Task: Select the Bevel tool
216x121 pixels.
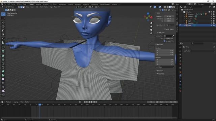Action: (x=3, y=59)
